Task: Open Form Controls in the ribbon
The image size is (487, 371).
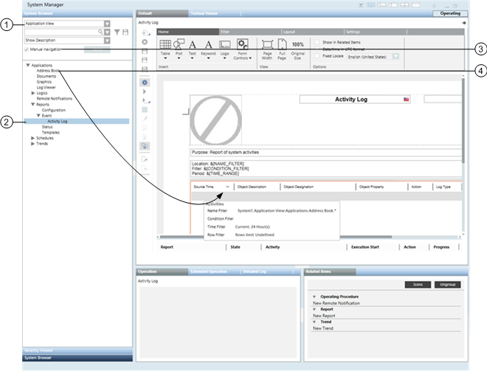Action: point(242,48)
